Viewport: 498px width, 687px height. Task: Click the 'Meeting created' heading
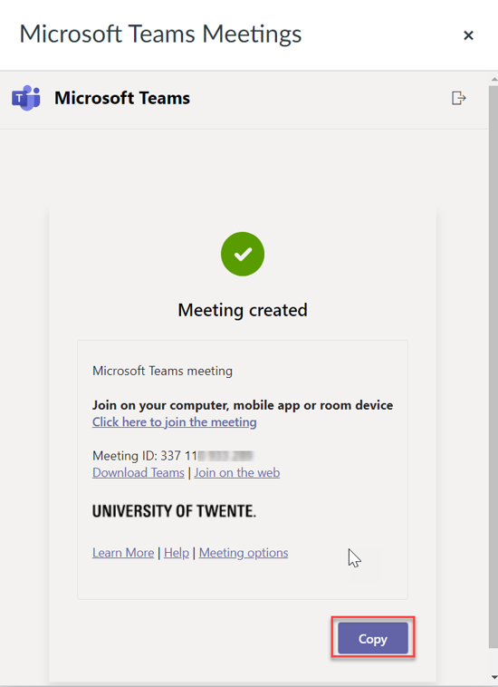(x=243, y=310)
